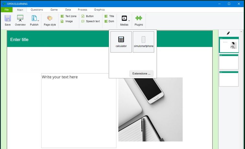Click the Extensions ... button
This screenshot has width=245, height=149.
141,74
